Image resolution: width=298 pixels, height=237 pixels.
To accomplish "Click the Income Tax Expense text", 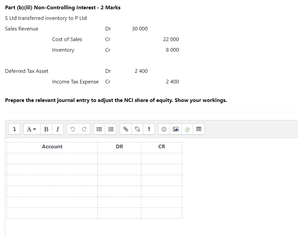I will [x=75, y=82].
